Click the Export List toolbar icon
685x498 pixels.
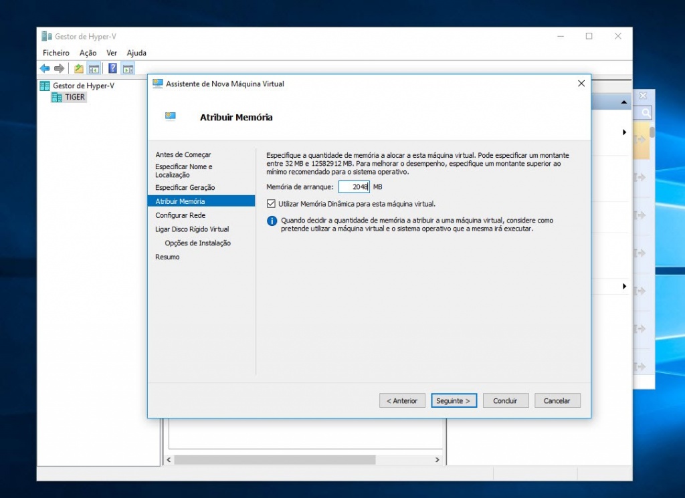[x=78, y=68]
